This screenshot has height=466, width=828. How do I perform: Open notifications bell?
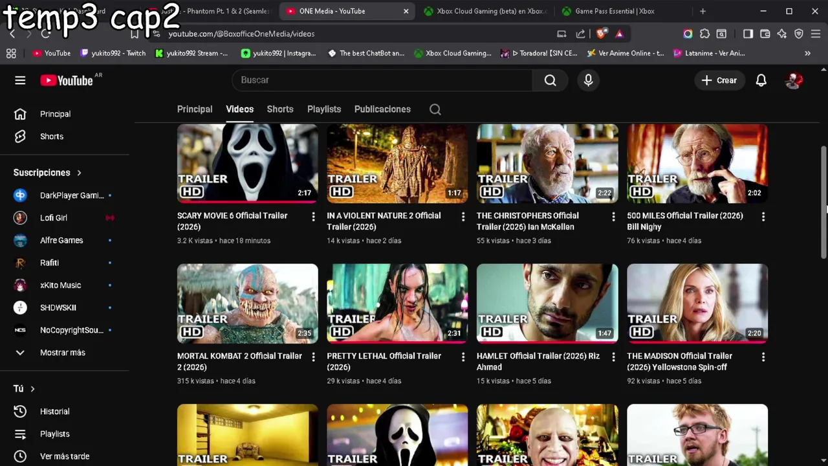[x=761, y=80]
